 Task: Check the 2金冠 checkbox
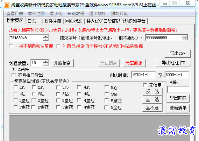click(33, 107)
